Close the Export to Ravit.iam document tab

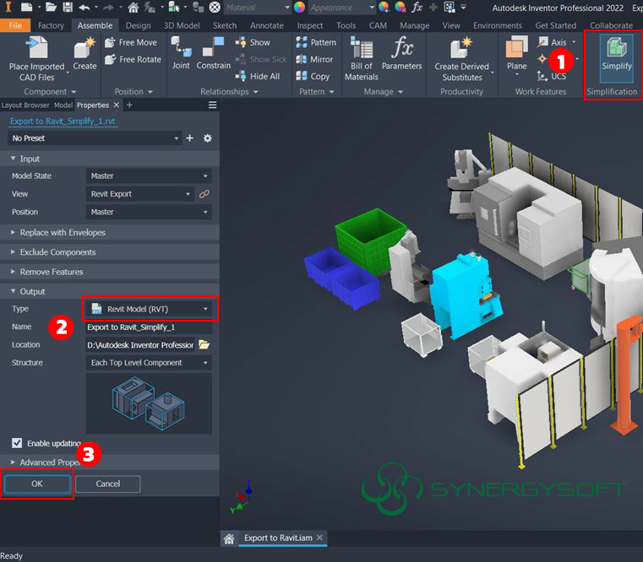coord(320,538)
